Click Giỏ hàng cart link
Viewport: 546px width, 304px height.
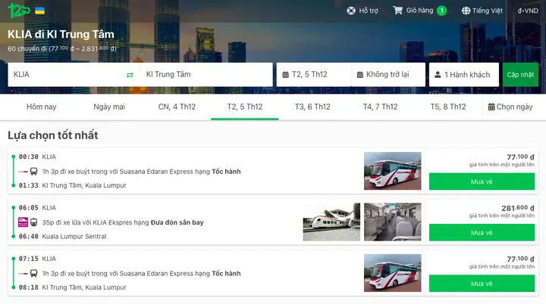pos(419,11)
